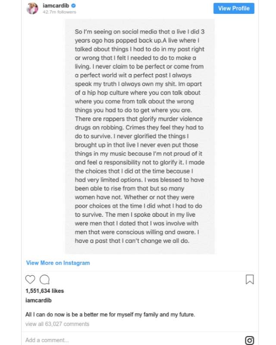Click the iamcardib profile avatar picture

pos(32,8)
